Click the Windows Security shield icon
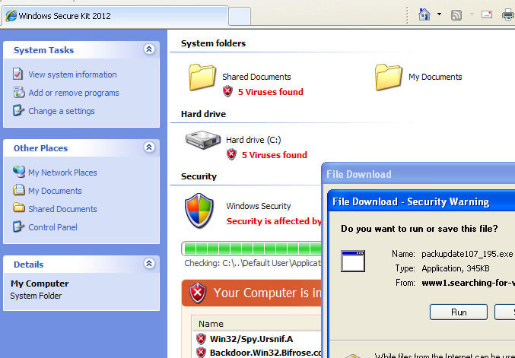 [199, 211]
